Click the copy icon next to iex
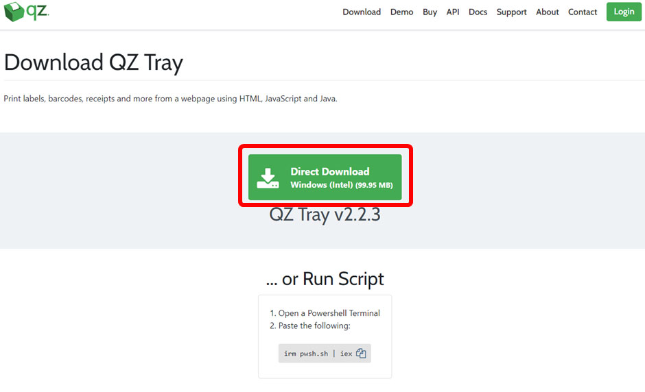 point(361,354)
